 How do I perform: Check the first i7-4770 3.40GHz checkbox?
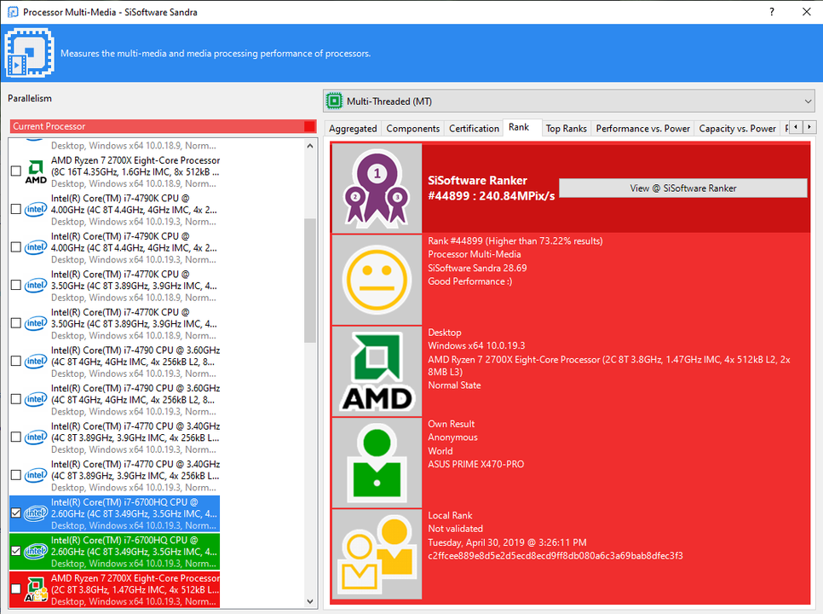tap(15, 437)
